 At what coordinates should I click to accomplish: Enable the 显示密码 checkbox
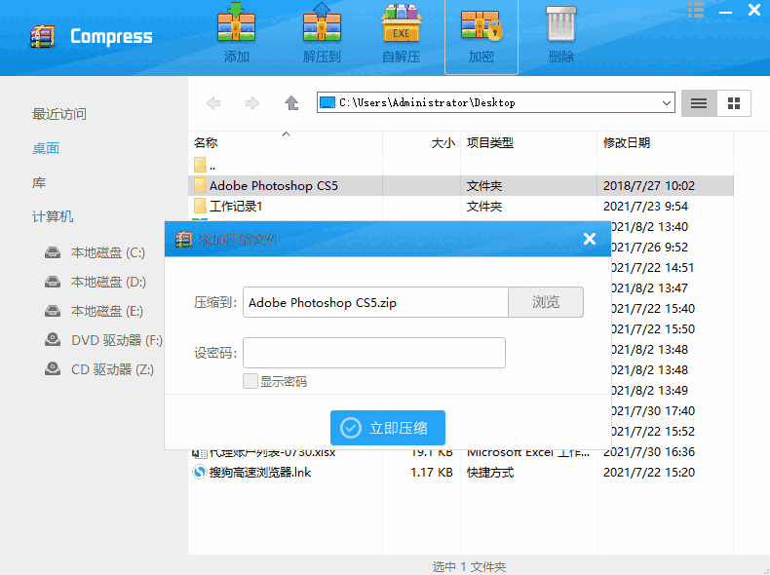250,381
